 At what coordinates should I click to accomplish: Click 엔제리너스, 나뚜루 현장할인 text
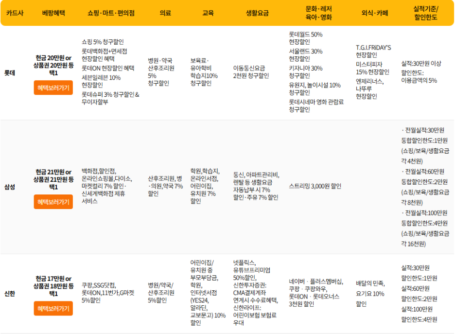369,89
